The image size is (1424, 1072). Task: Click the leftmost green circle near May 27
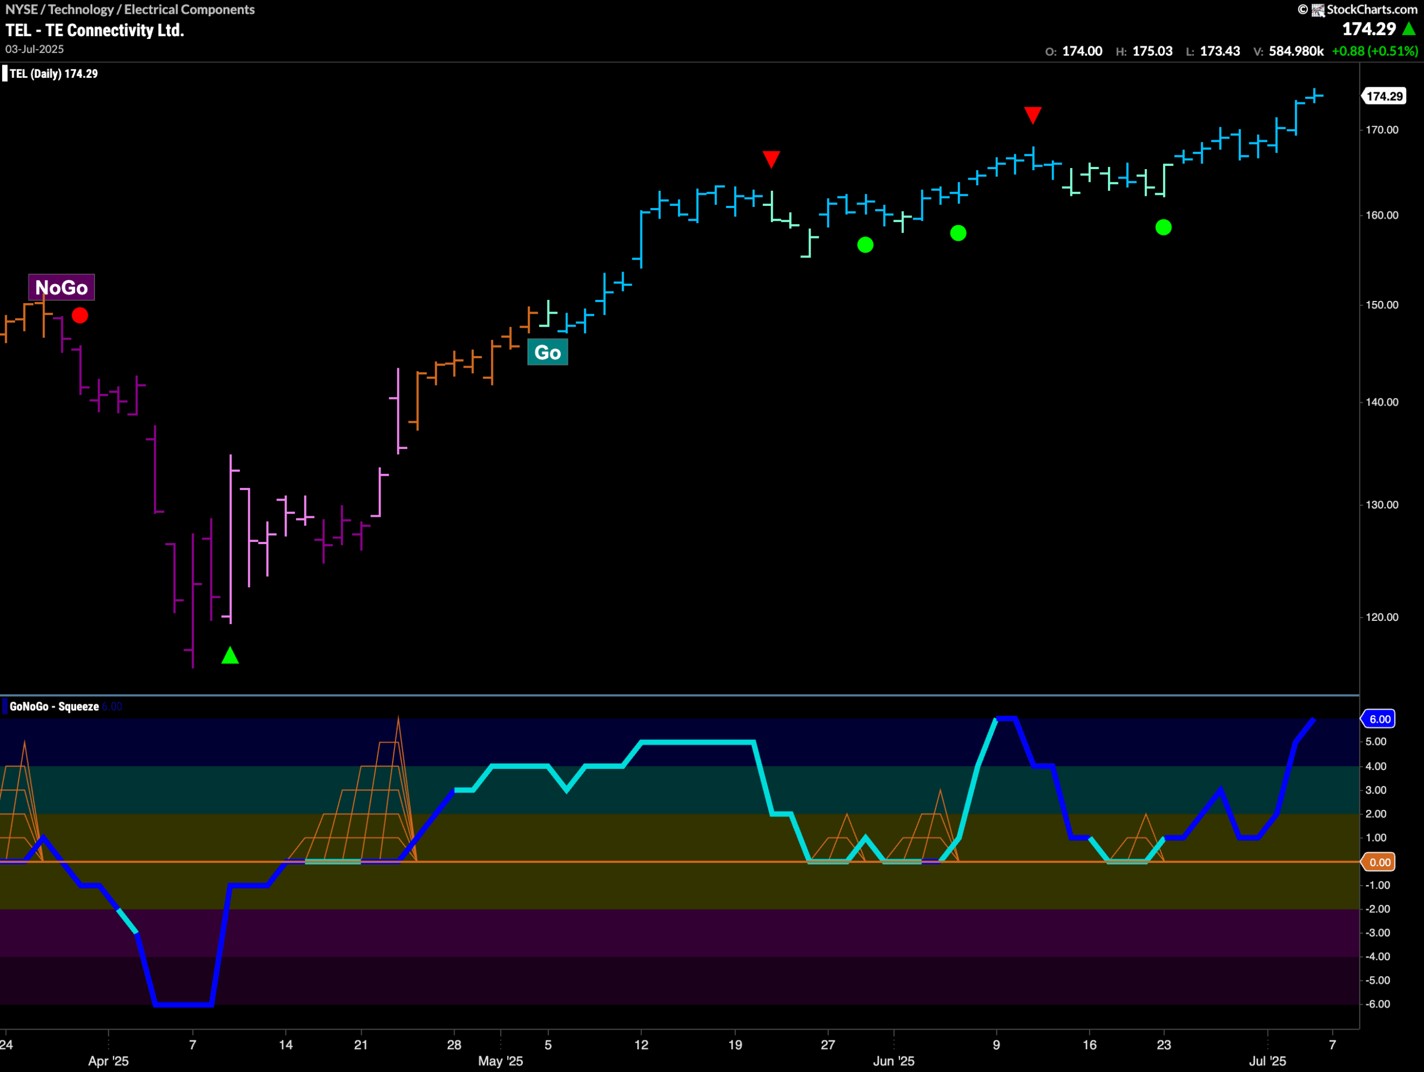[x=865, y=245]
